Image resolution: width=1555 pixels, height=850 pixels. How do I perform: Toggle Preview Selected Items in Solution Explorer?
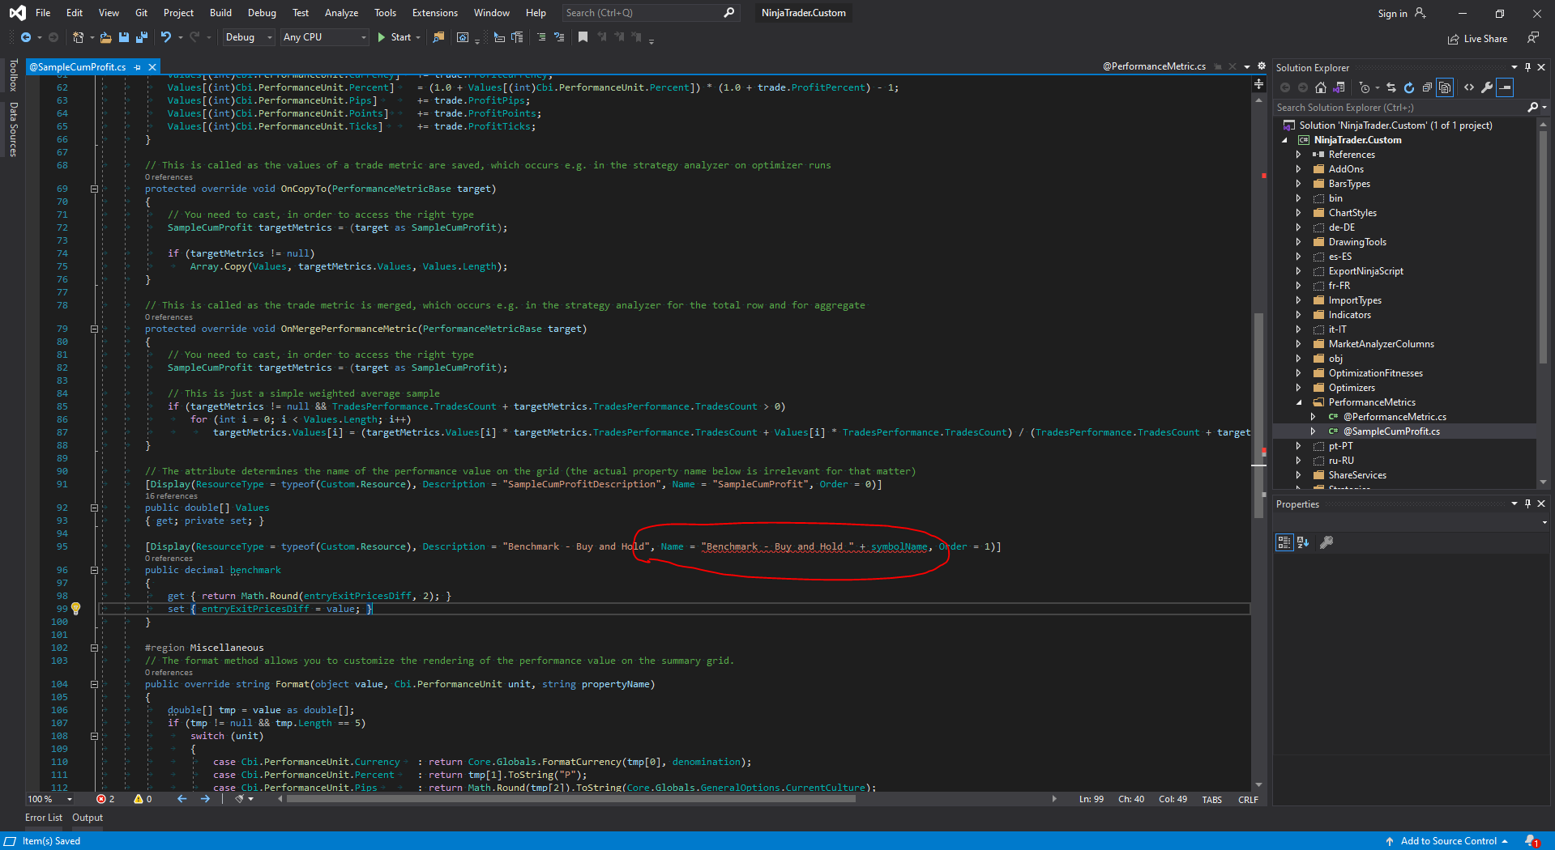(x=1506, y=87)
